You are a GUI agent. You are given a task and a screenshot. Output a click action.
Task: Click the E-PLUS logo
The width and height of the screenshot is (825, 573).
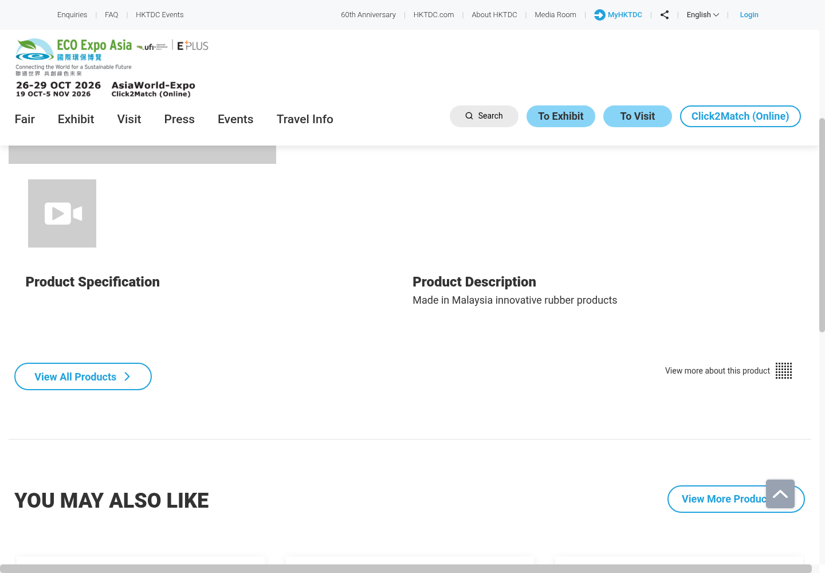[192, 46]
